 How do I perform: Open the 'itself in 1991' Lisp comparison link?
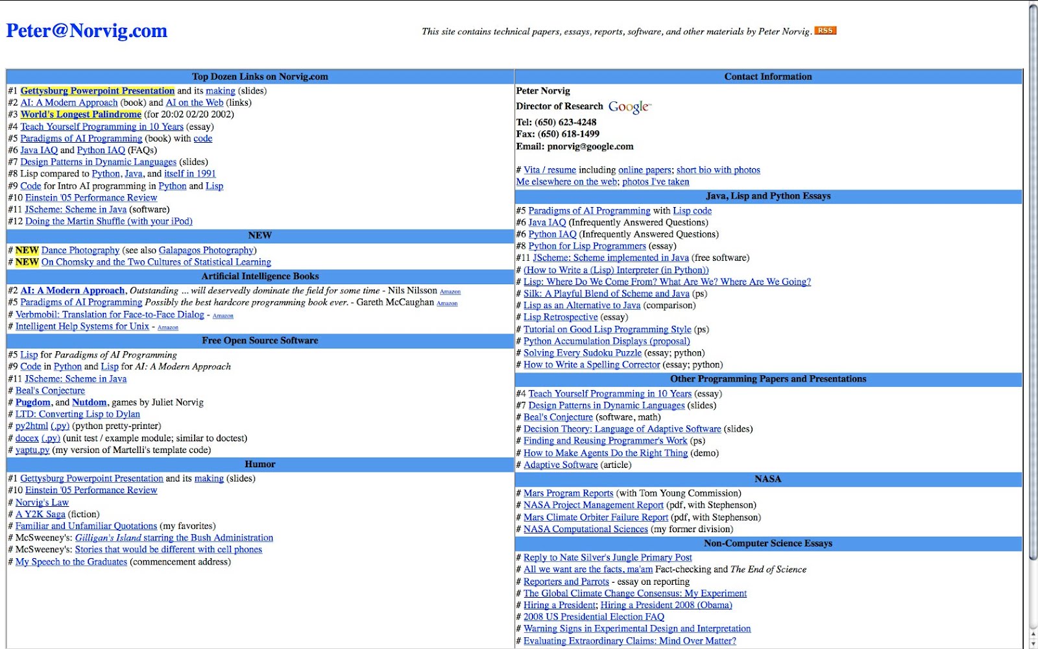[x=190, y=174]
